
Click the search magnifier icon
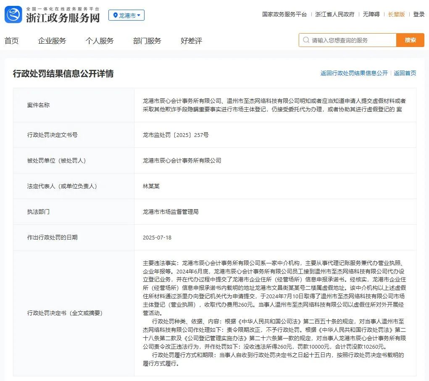pyautogui.click(x=306, y=40)
